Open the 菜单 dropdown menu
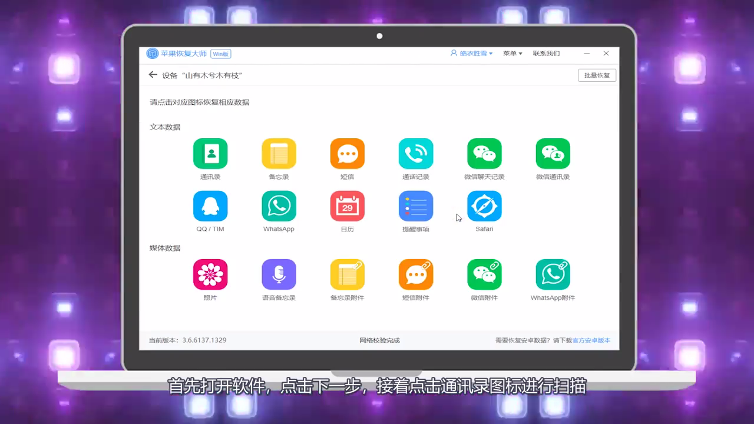754x424 pixels. 511,53
